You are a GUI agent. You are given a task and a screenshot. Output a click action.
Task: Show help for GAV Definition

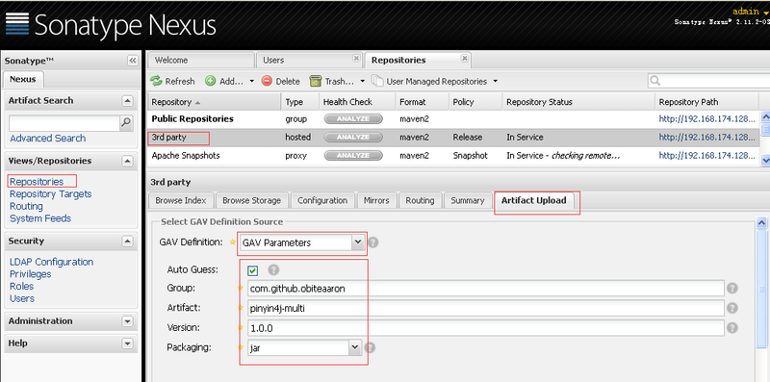pyautogui.click(x=373, y=242)
